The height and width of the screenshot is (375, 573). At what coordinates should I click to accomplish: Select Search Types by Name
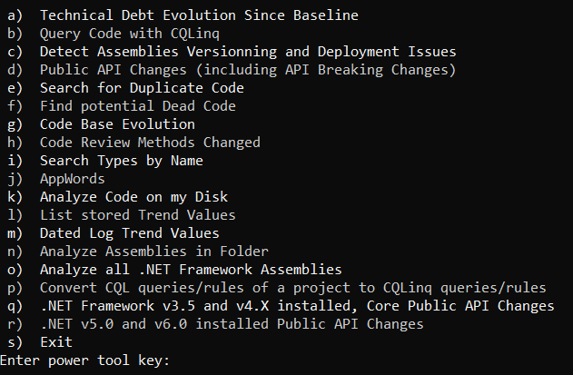(121, 161)
